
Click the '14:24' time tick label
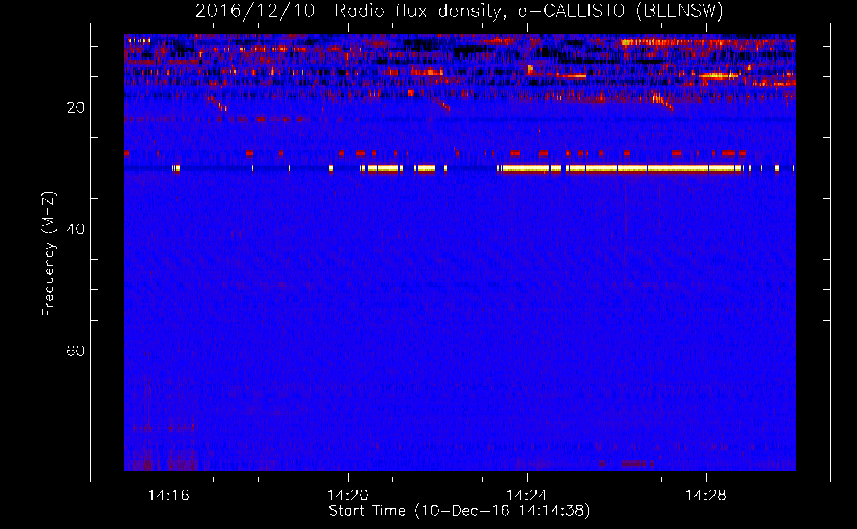[527, 495]
